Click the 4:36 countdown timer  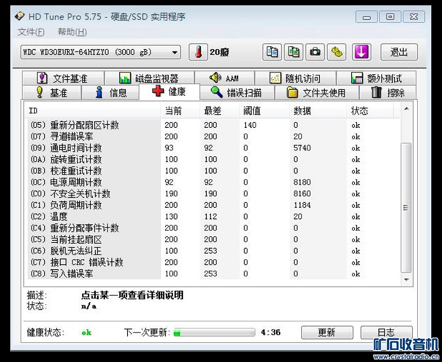tap(271, 332)
